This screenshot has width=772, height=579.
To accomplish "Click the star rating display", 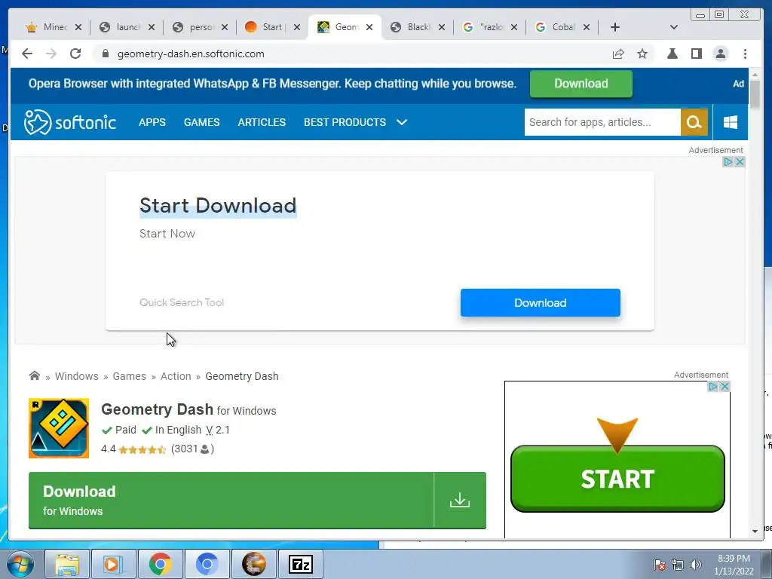I will tap(142, 449).
